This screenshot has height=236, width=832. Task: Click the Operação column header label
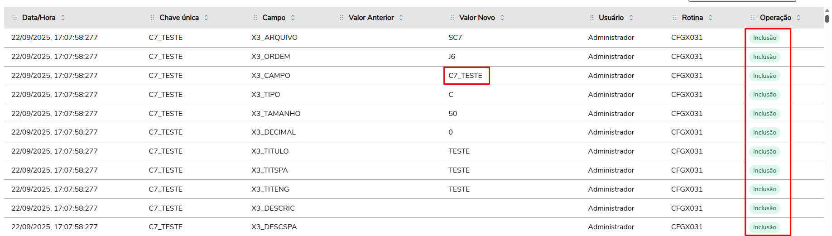coord(775,18)
